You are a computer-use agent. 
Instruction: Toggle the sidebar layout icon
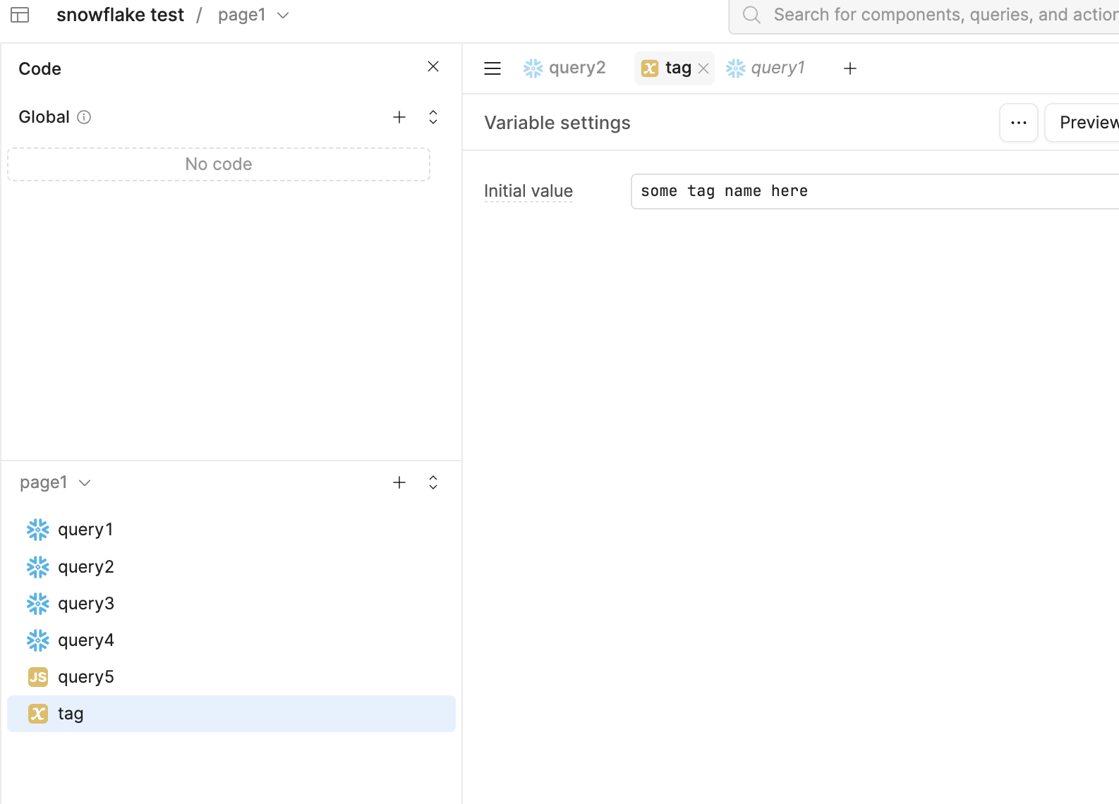[x=20, y=15]
